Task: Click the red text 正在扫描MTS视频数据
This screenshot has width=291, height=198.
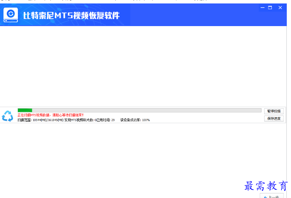Action: pyautogui.click(x=33, y=115)
